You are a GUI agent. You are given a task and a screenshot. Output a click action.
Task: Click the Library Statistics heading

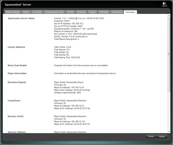[x=16, y=47]
